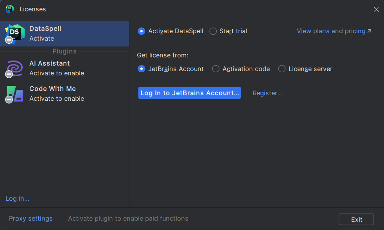This screenshot has width=384, height=230.
Task: Click the Log in link in sidebar
Action: pyautogui.click(x=17, y=198)
